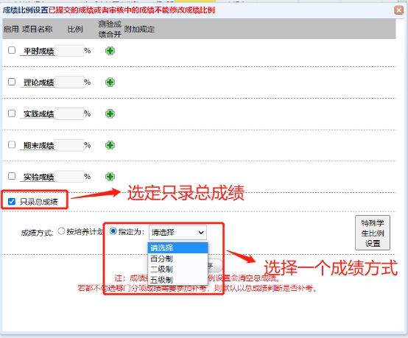Viewport: 408px width, 338px height.
Task: Click green plus icon beside 理论成绩
Action: 110,82
